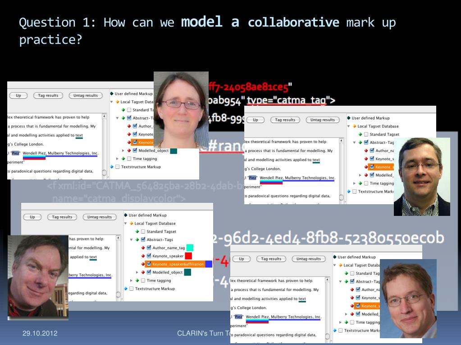The width and height of the screenshot is (461, 345).
Task: Click blue diamond icon of Textstructure Markup in top-left window
Action: 112,166
